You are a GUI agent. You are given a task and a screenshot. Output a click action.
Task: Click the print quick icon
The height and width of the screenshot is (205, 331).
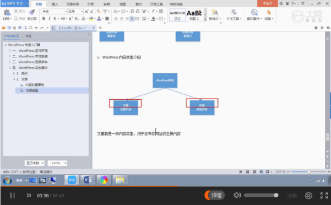[20, 28]
